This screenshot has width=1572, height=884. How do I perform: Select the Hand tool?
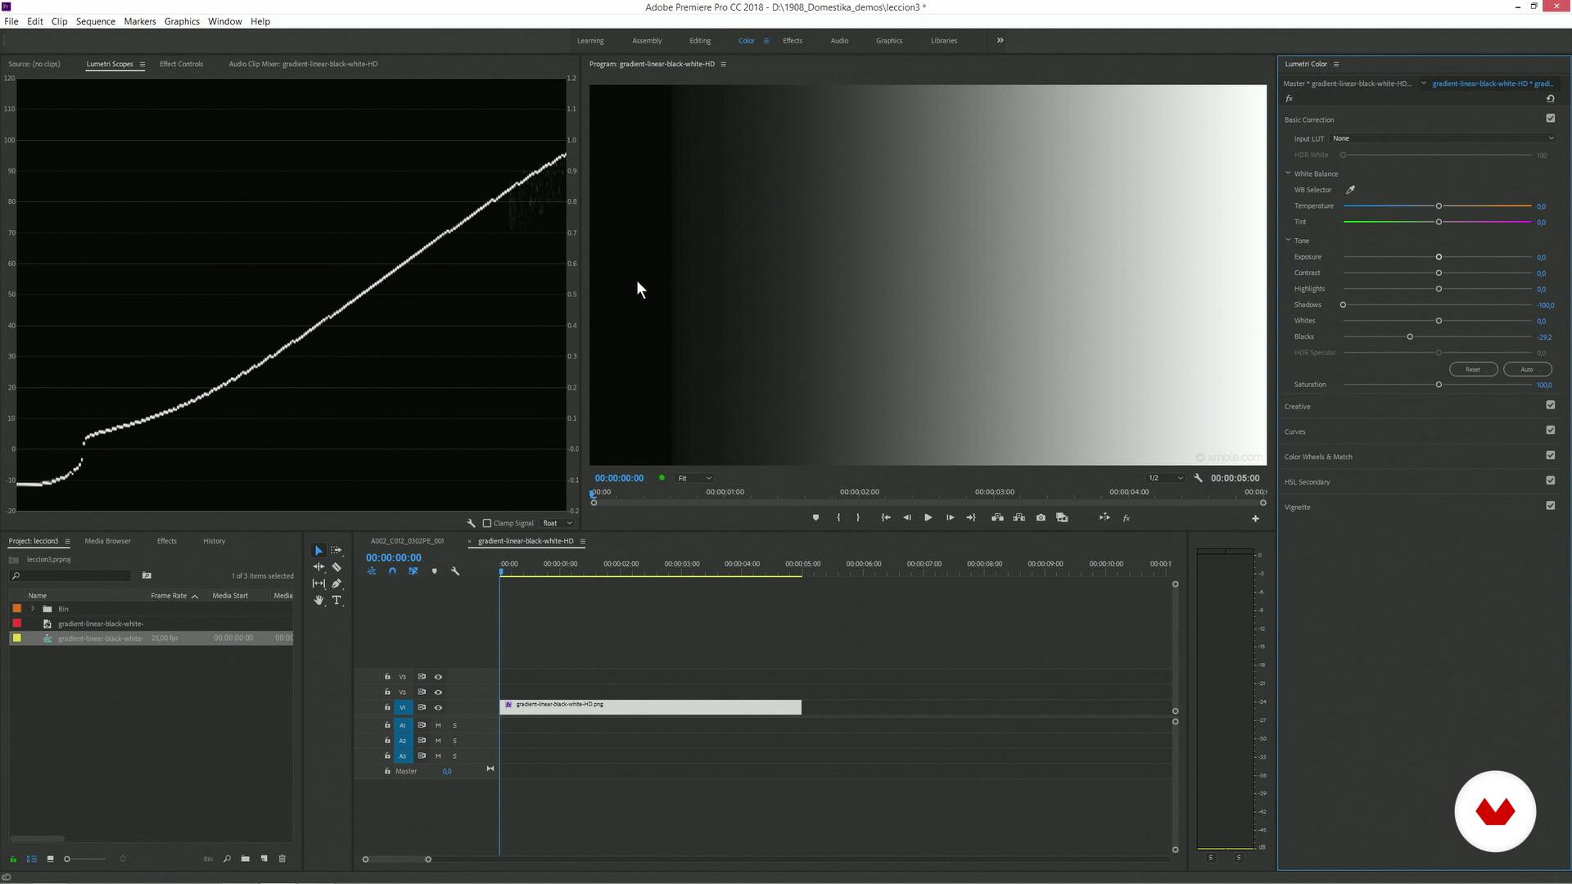318,600
